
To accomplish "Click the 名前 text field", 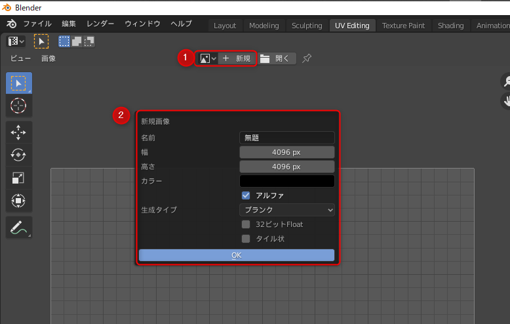I will (x=286, y=138).
